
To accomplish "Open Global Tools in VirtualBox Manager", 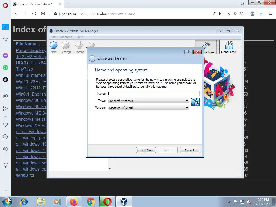I will click(x=229, y=47).
